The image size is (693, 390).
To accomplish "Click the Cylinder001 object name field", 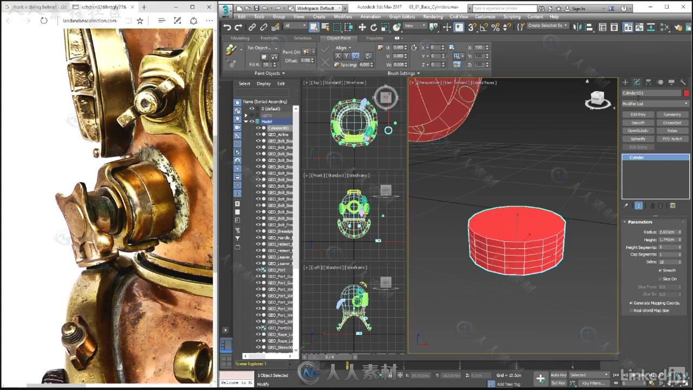I will pos(651,93).
